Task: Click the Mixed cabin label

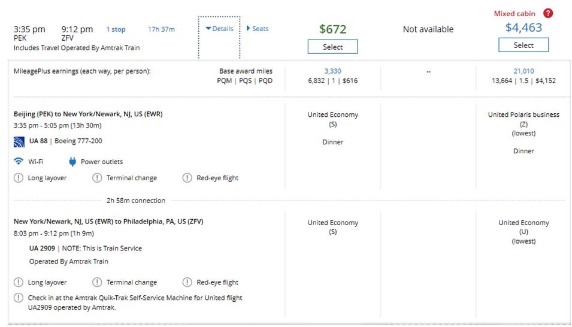Action: 515,14
